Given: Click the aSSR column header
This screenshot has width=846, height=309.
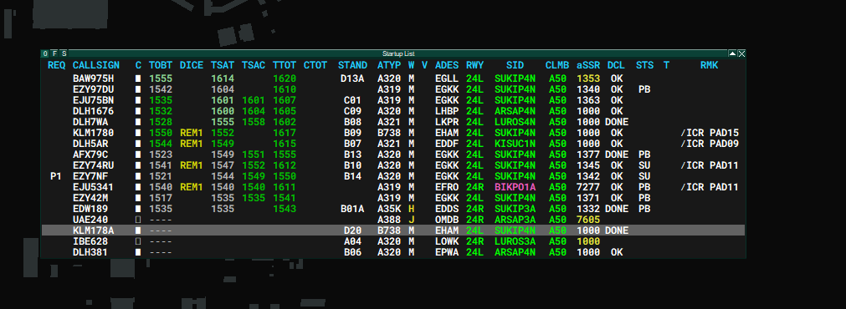Looking at the screenshot, I should coord(588,65).
